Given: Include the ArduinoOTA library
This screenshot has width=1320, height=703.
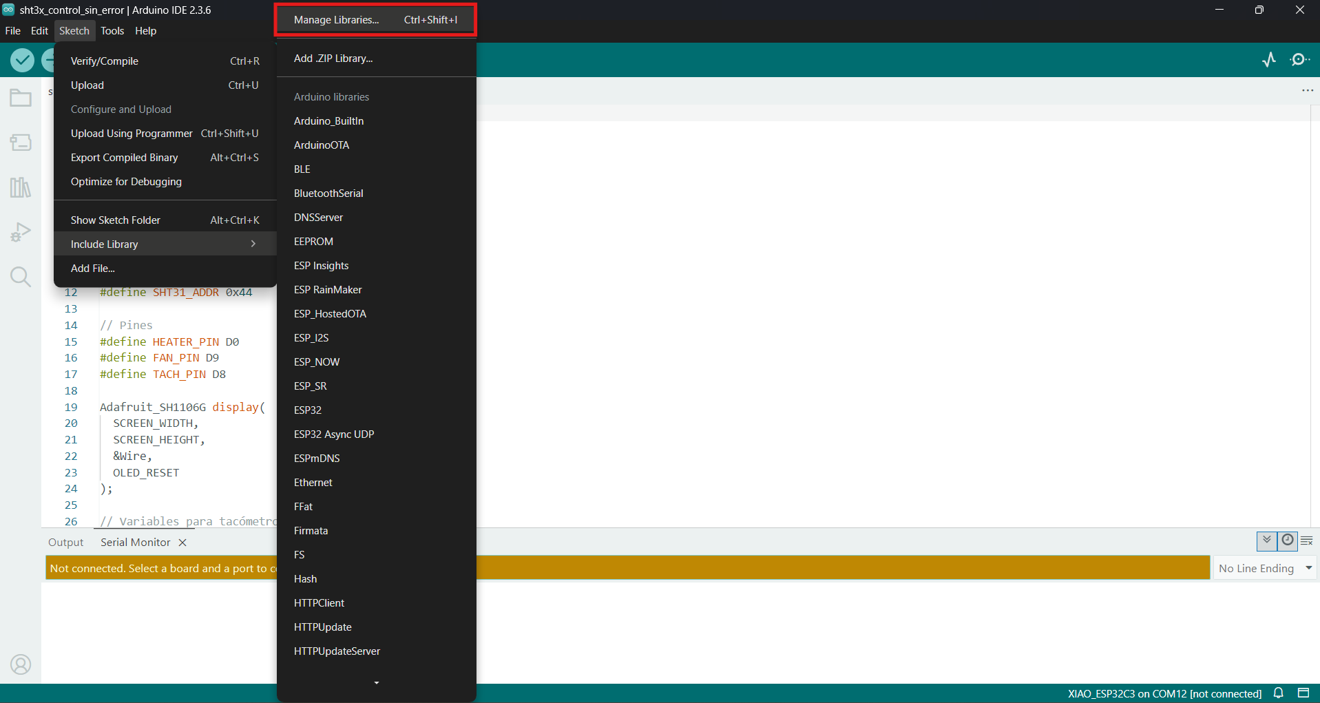Looking at the screenshot, I should coord(376,145).
